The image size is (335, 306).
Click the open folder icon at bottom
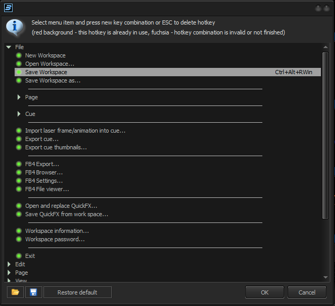pos(15,292)
